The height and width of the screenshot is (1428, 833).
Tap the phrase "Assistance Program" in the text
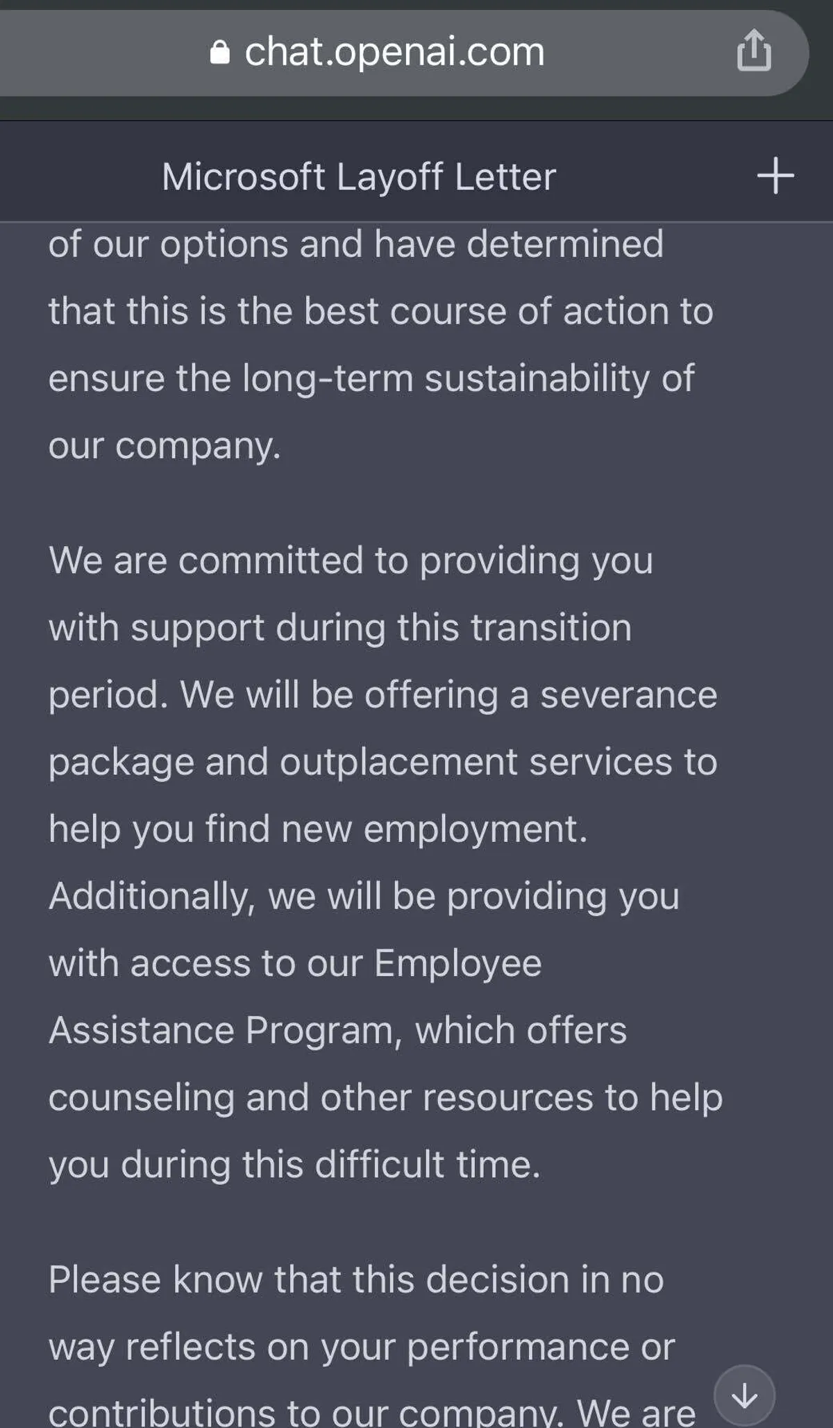pyautogui.click(x=226, y=1030)
